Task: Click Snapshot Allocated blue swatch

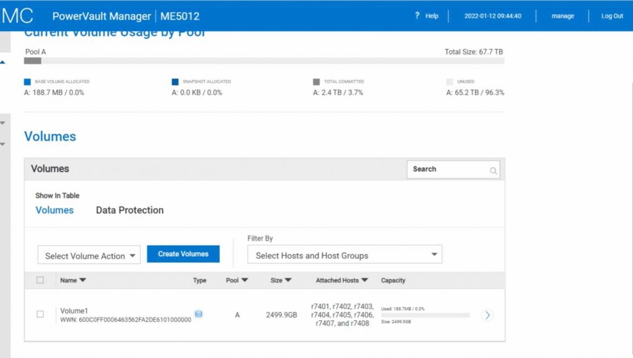Action: (175, 82)
